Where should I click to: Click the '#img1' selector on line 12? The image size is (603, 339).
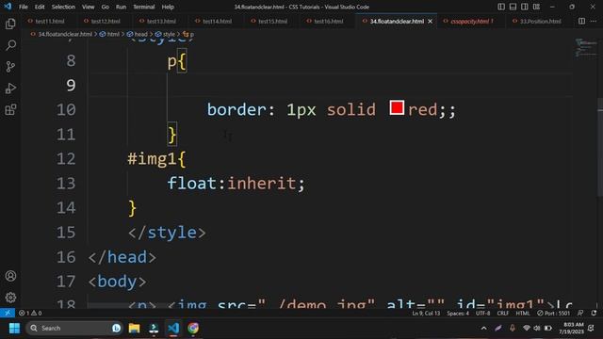tap(152, 159)
